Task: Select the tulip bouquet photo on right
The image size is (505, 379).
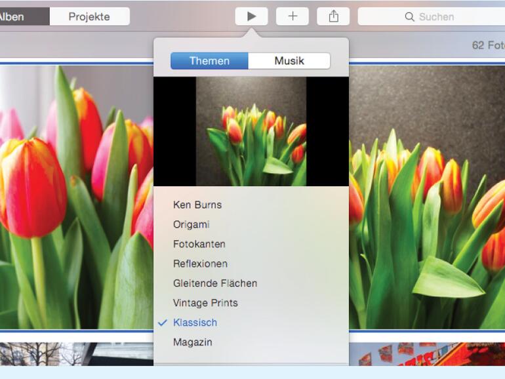Action: pyautogui.click(x=427, y=197)
